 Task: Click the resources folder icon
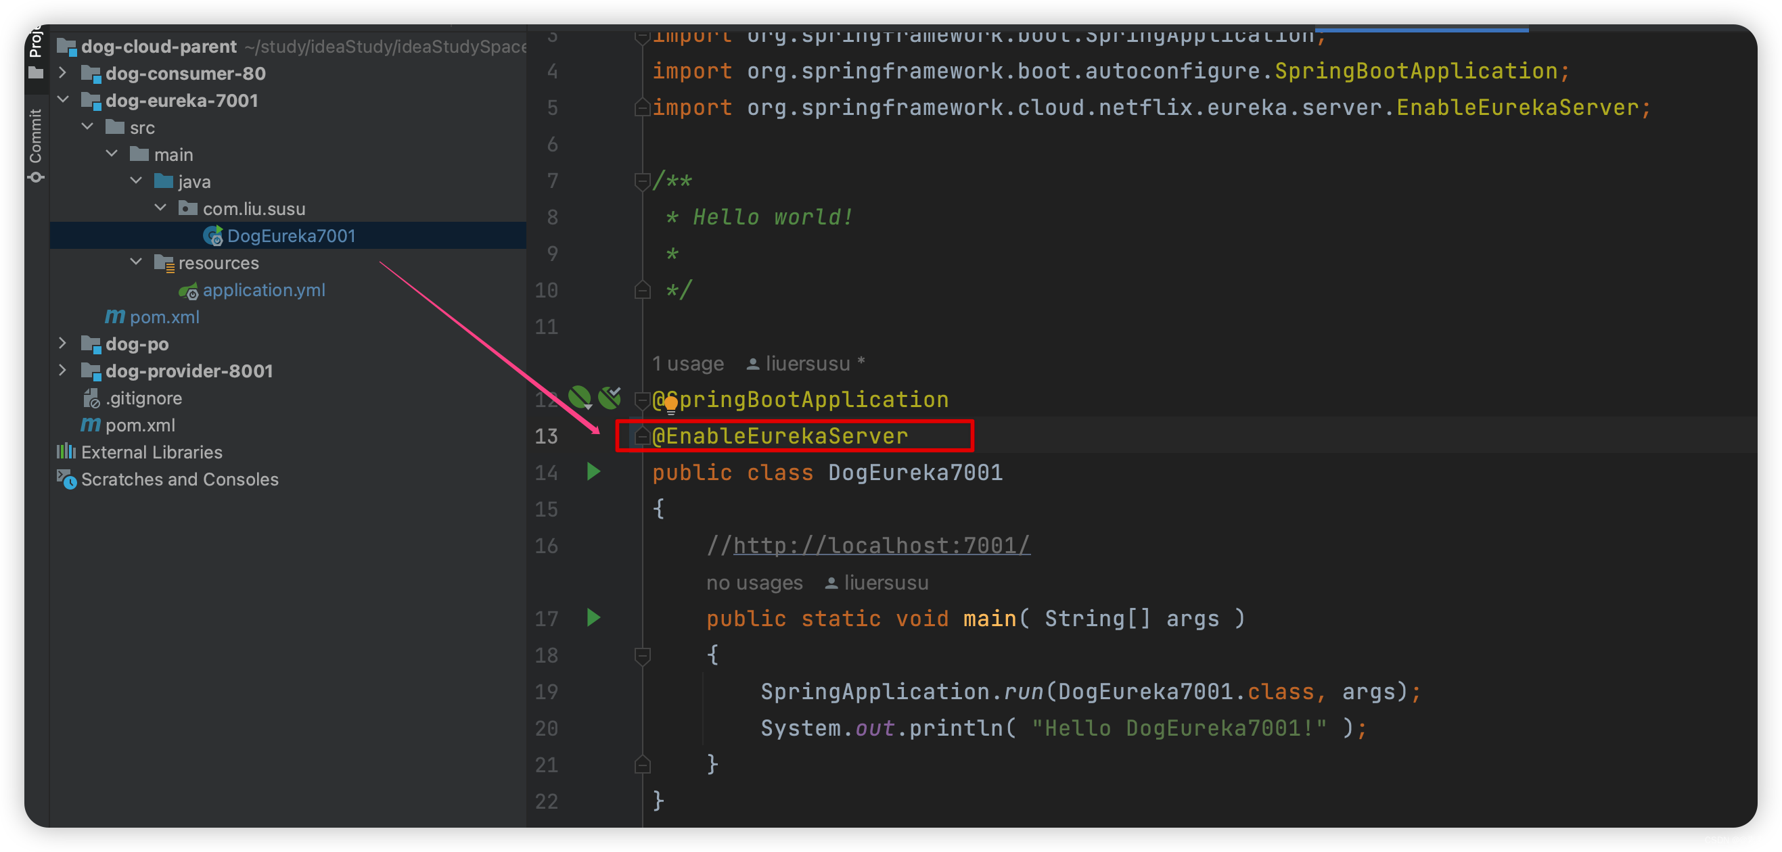[x=164, y=263]
